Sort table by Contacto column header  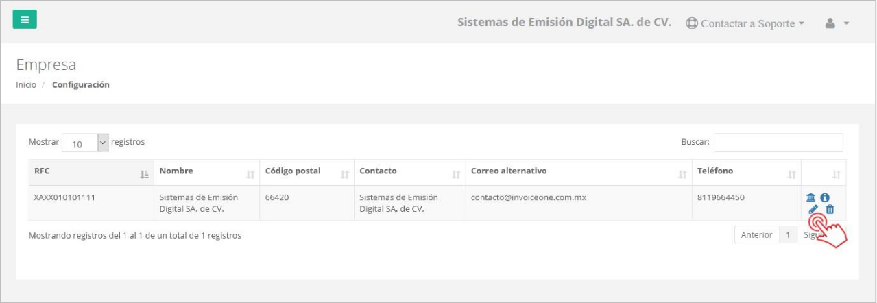[x=409, y=172]
